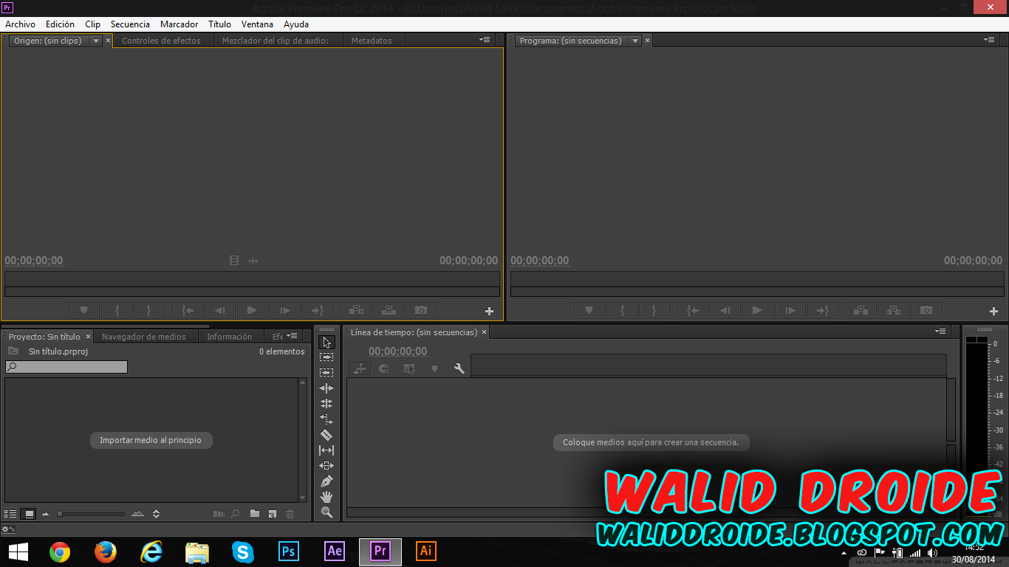
Task: Select the Selection arrow tool
Action: [x=326, y=343]
